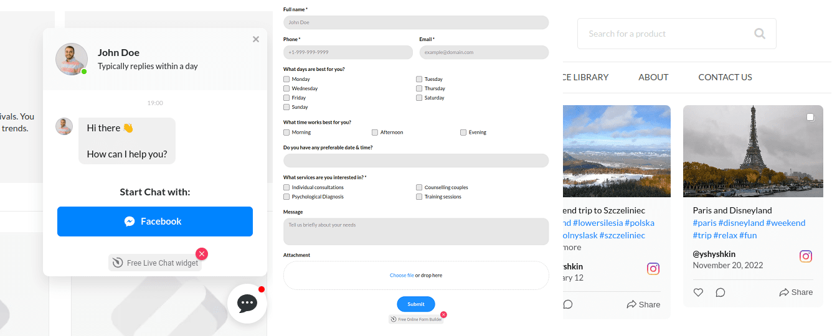The width and height of the screenshot is (832, 336).
Task: Click the #paris hashtag
Action: [704, 223]
